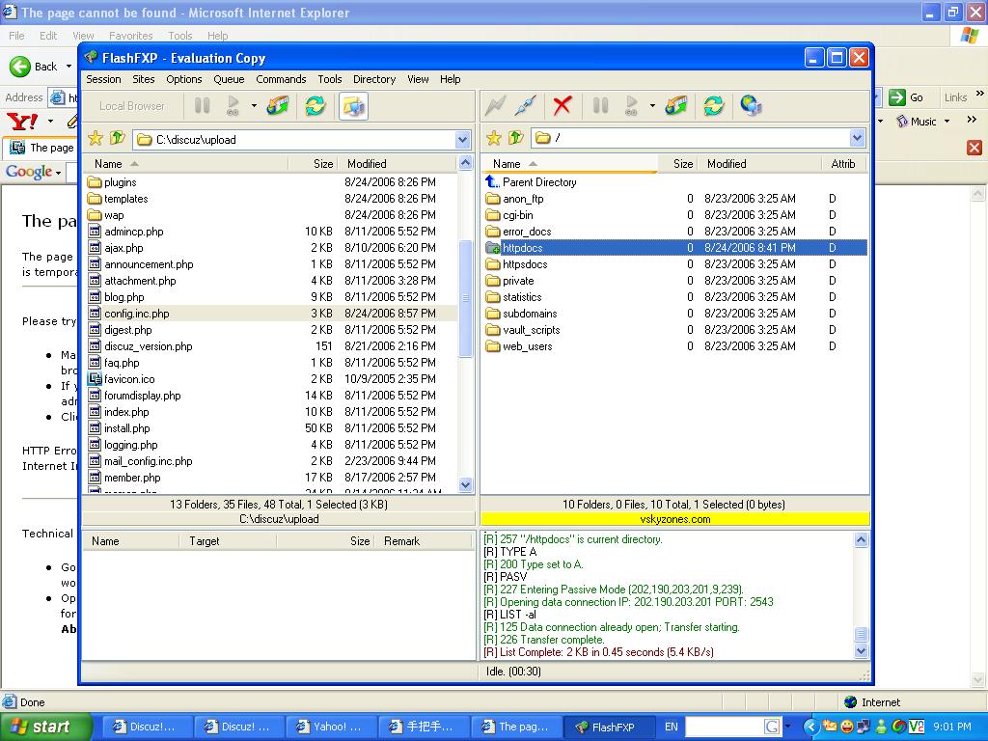Click the right pane transfer queue icon
The image size is (988, 741).
[676, 106]
